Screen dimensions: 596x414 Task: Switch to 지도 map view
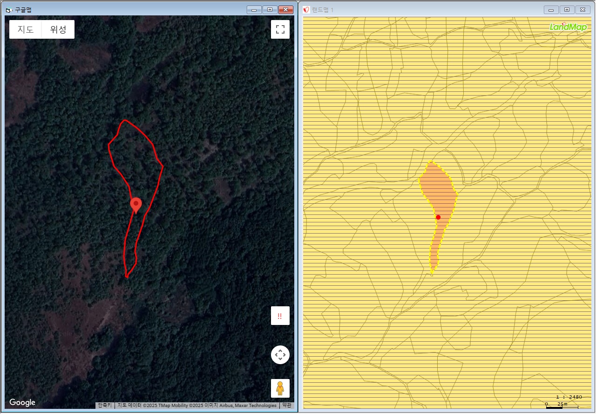pyautogui.click(x=26, y=29)
